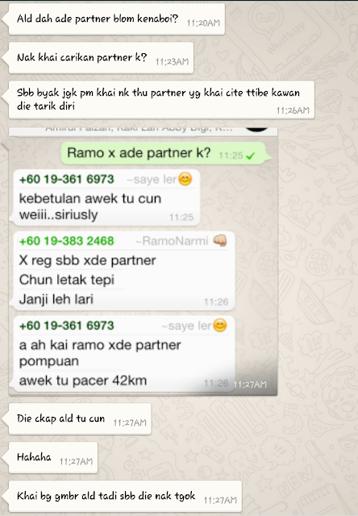358x516 pixels.
Task: Tap the green 'Ramo x ade partner k?' bubble
Action: 164,153
